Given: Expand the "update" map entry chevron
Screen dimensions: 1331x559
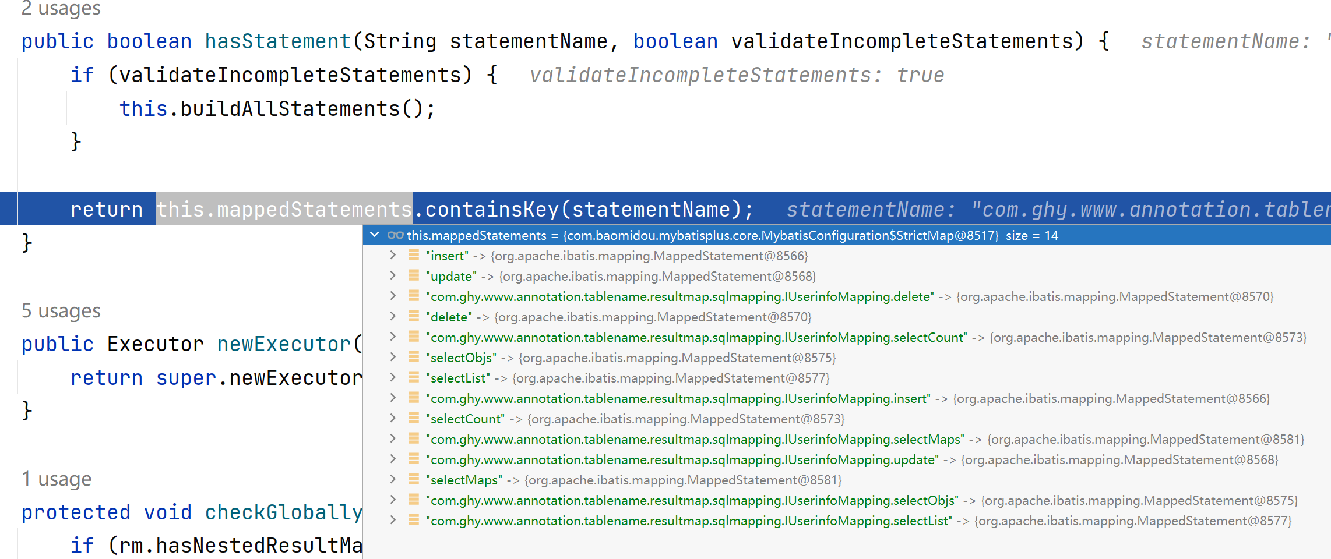Looking at the screenshot, I should [x=393, y=276].
